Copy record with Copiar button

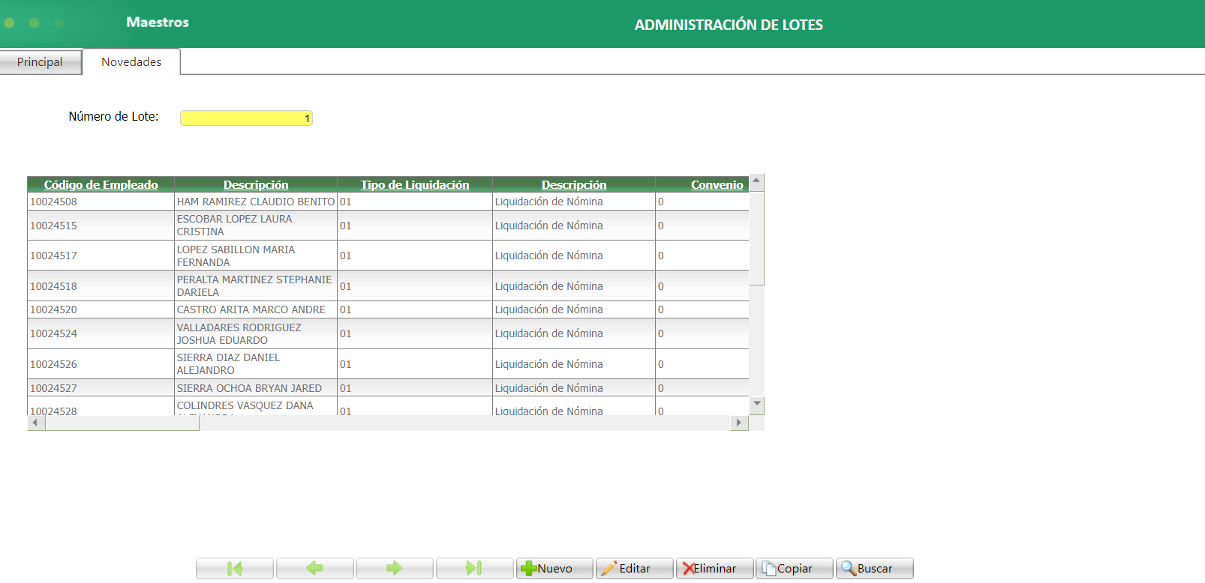click(x=795, y=568)
